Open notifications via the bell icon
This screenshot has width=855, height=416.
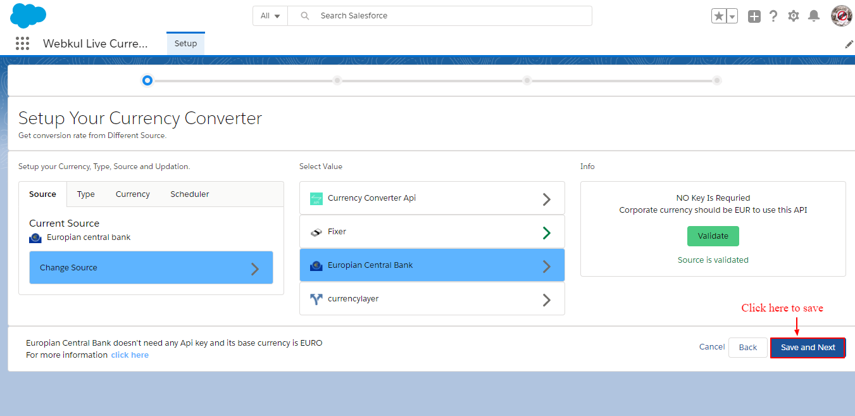(814, 16)
